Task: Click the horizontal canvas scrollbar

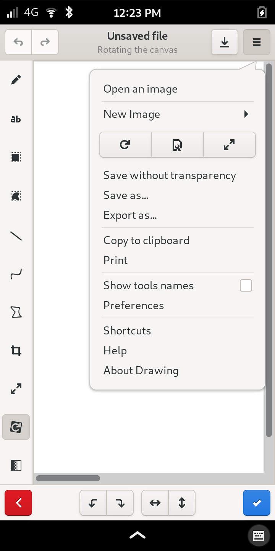Action: tap(68, 478)
